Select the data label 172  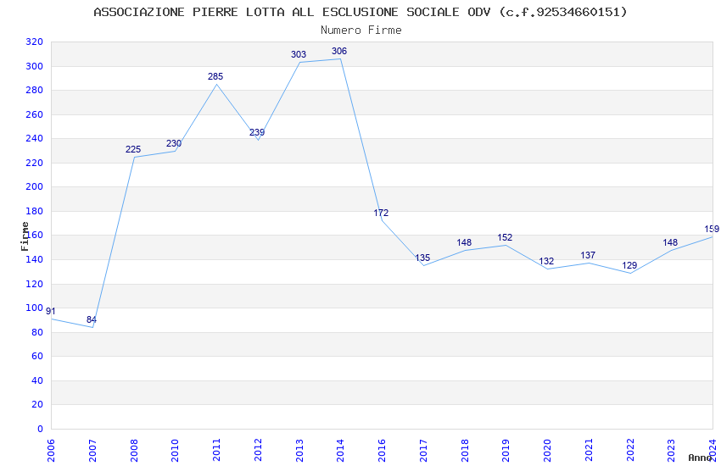tap(381, 213)
